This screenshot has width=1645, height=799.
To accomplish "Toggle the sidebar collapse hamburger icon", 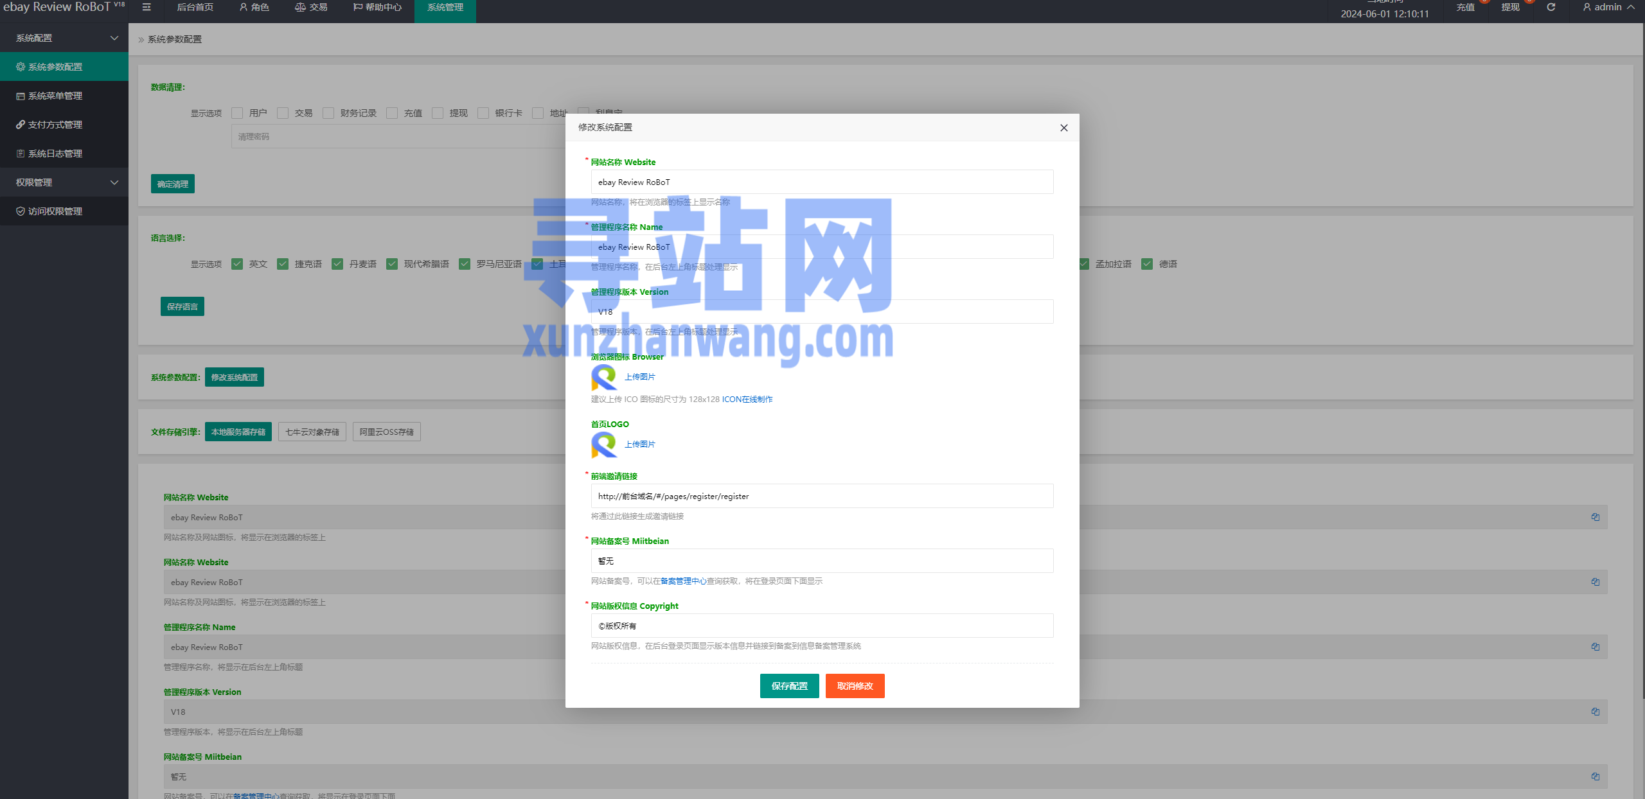I will tap(147, 7).
